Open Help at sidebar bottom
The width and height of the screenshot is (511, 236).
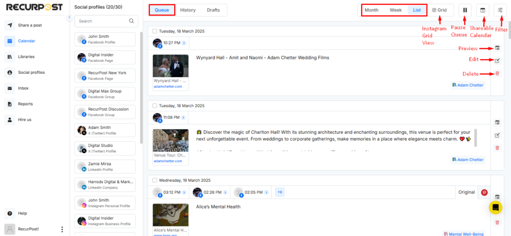(15, 214)
